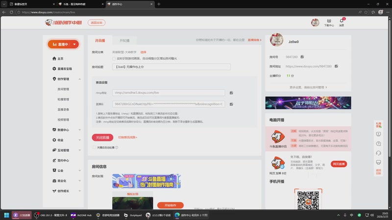The height and width of the screenshot is (220, 392).
Task: Open the Windows Start menu
Action: click(x=6, y=215)
